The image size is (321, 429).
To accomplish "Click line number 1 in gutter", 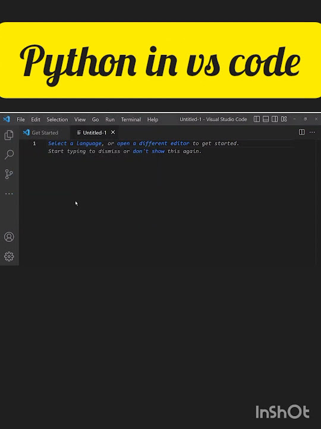I will [34, 144].
